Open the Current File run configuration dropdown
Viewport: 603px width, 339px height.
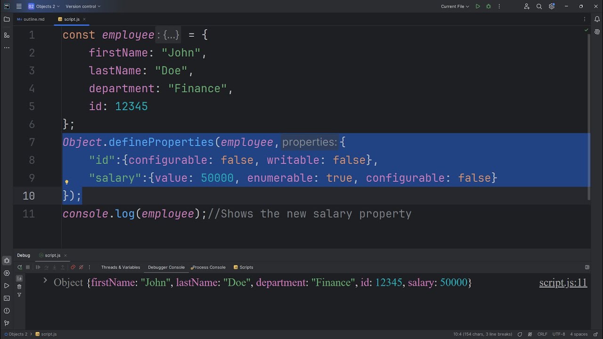455,7
